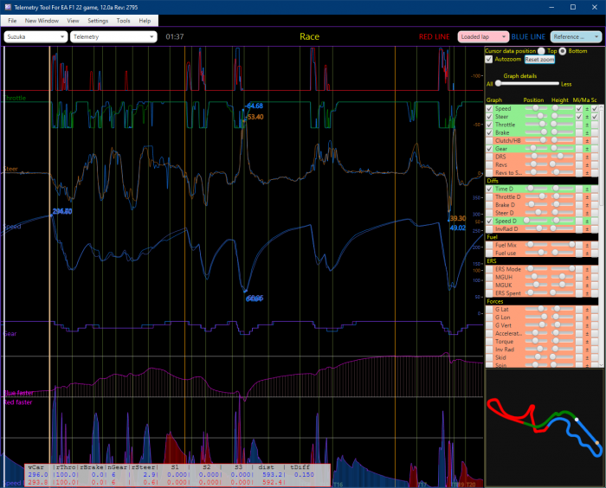Click the Graph details slider track
The image size is (606, 488).
point(527,83)
